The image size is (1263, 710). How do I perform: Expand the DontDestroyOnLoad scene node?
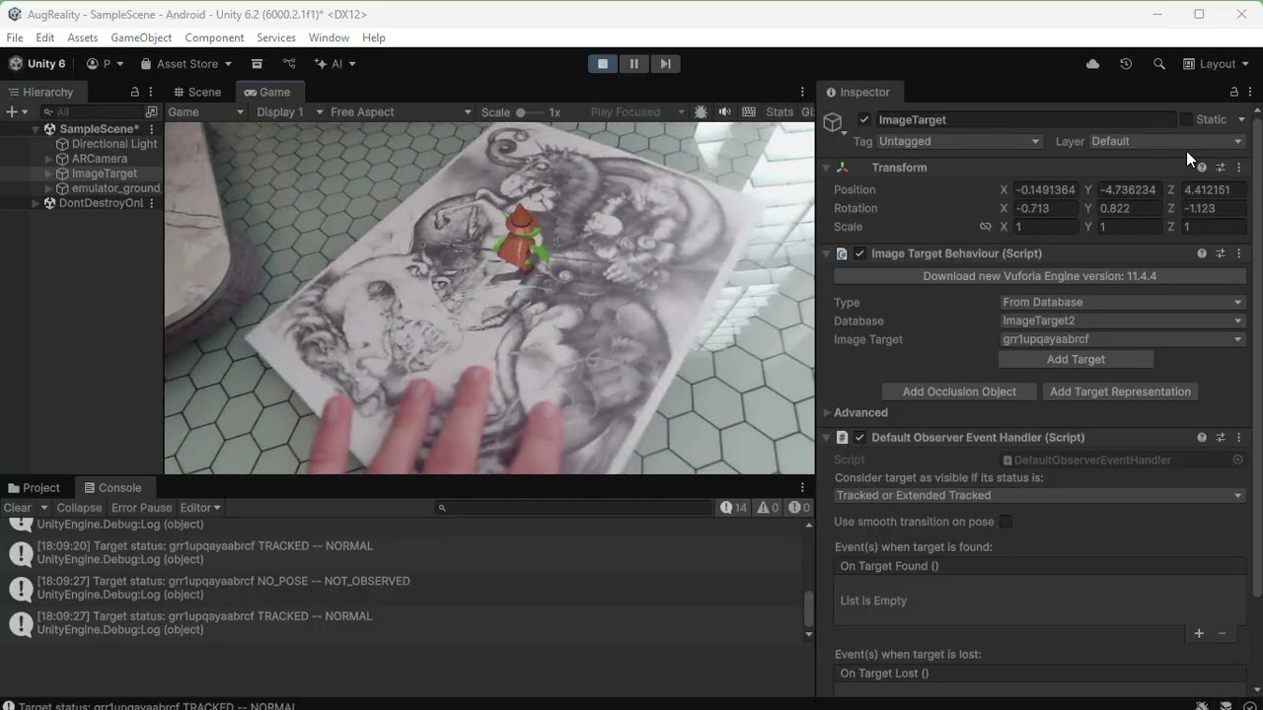tap(36, 203)
